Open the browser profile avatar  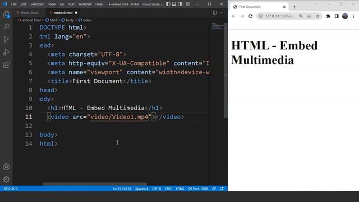[345, 16]
